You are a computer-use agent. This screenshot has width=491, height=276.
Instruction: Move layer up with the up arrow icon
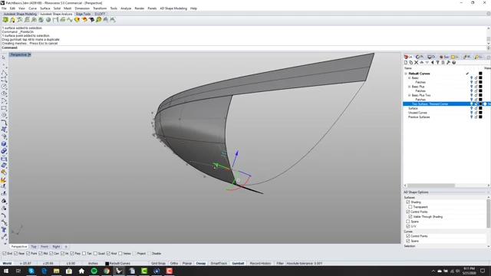[421, 63]
